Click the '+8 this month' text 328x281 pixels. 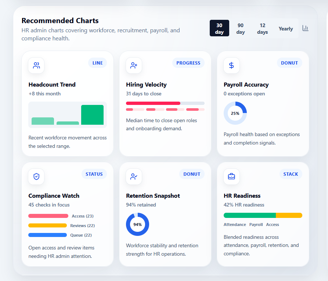44,94
